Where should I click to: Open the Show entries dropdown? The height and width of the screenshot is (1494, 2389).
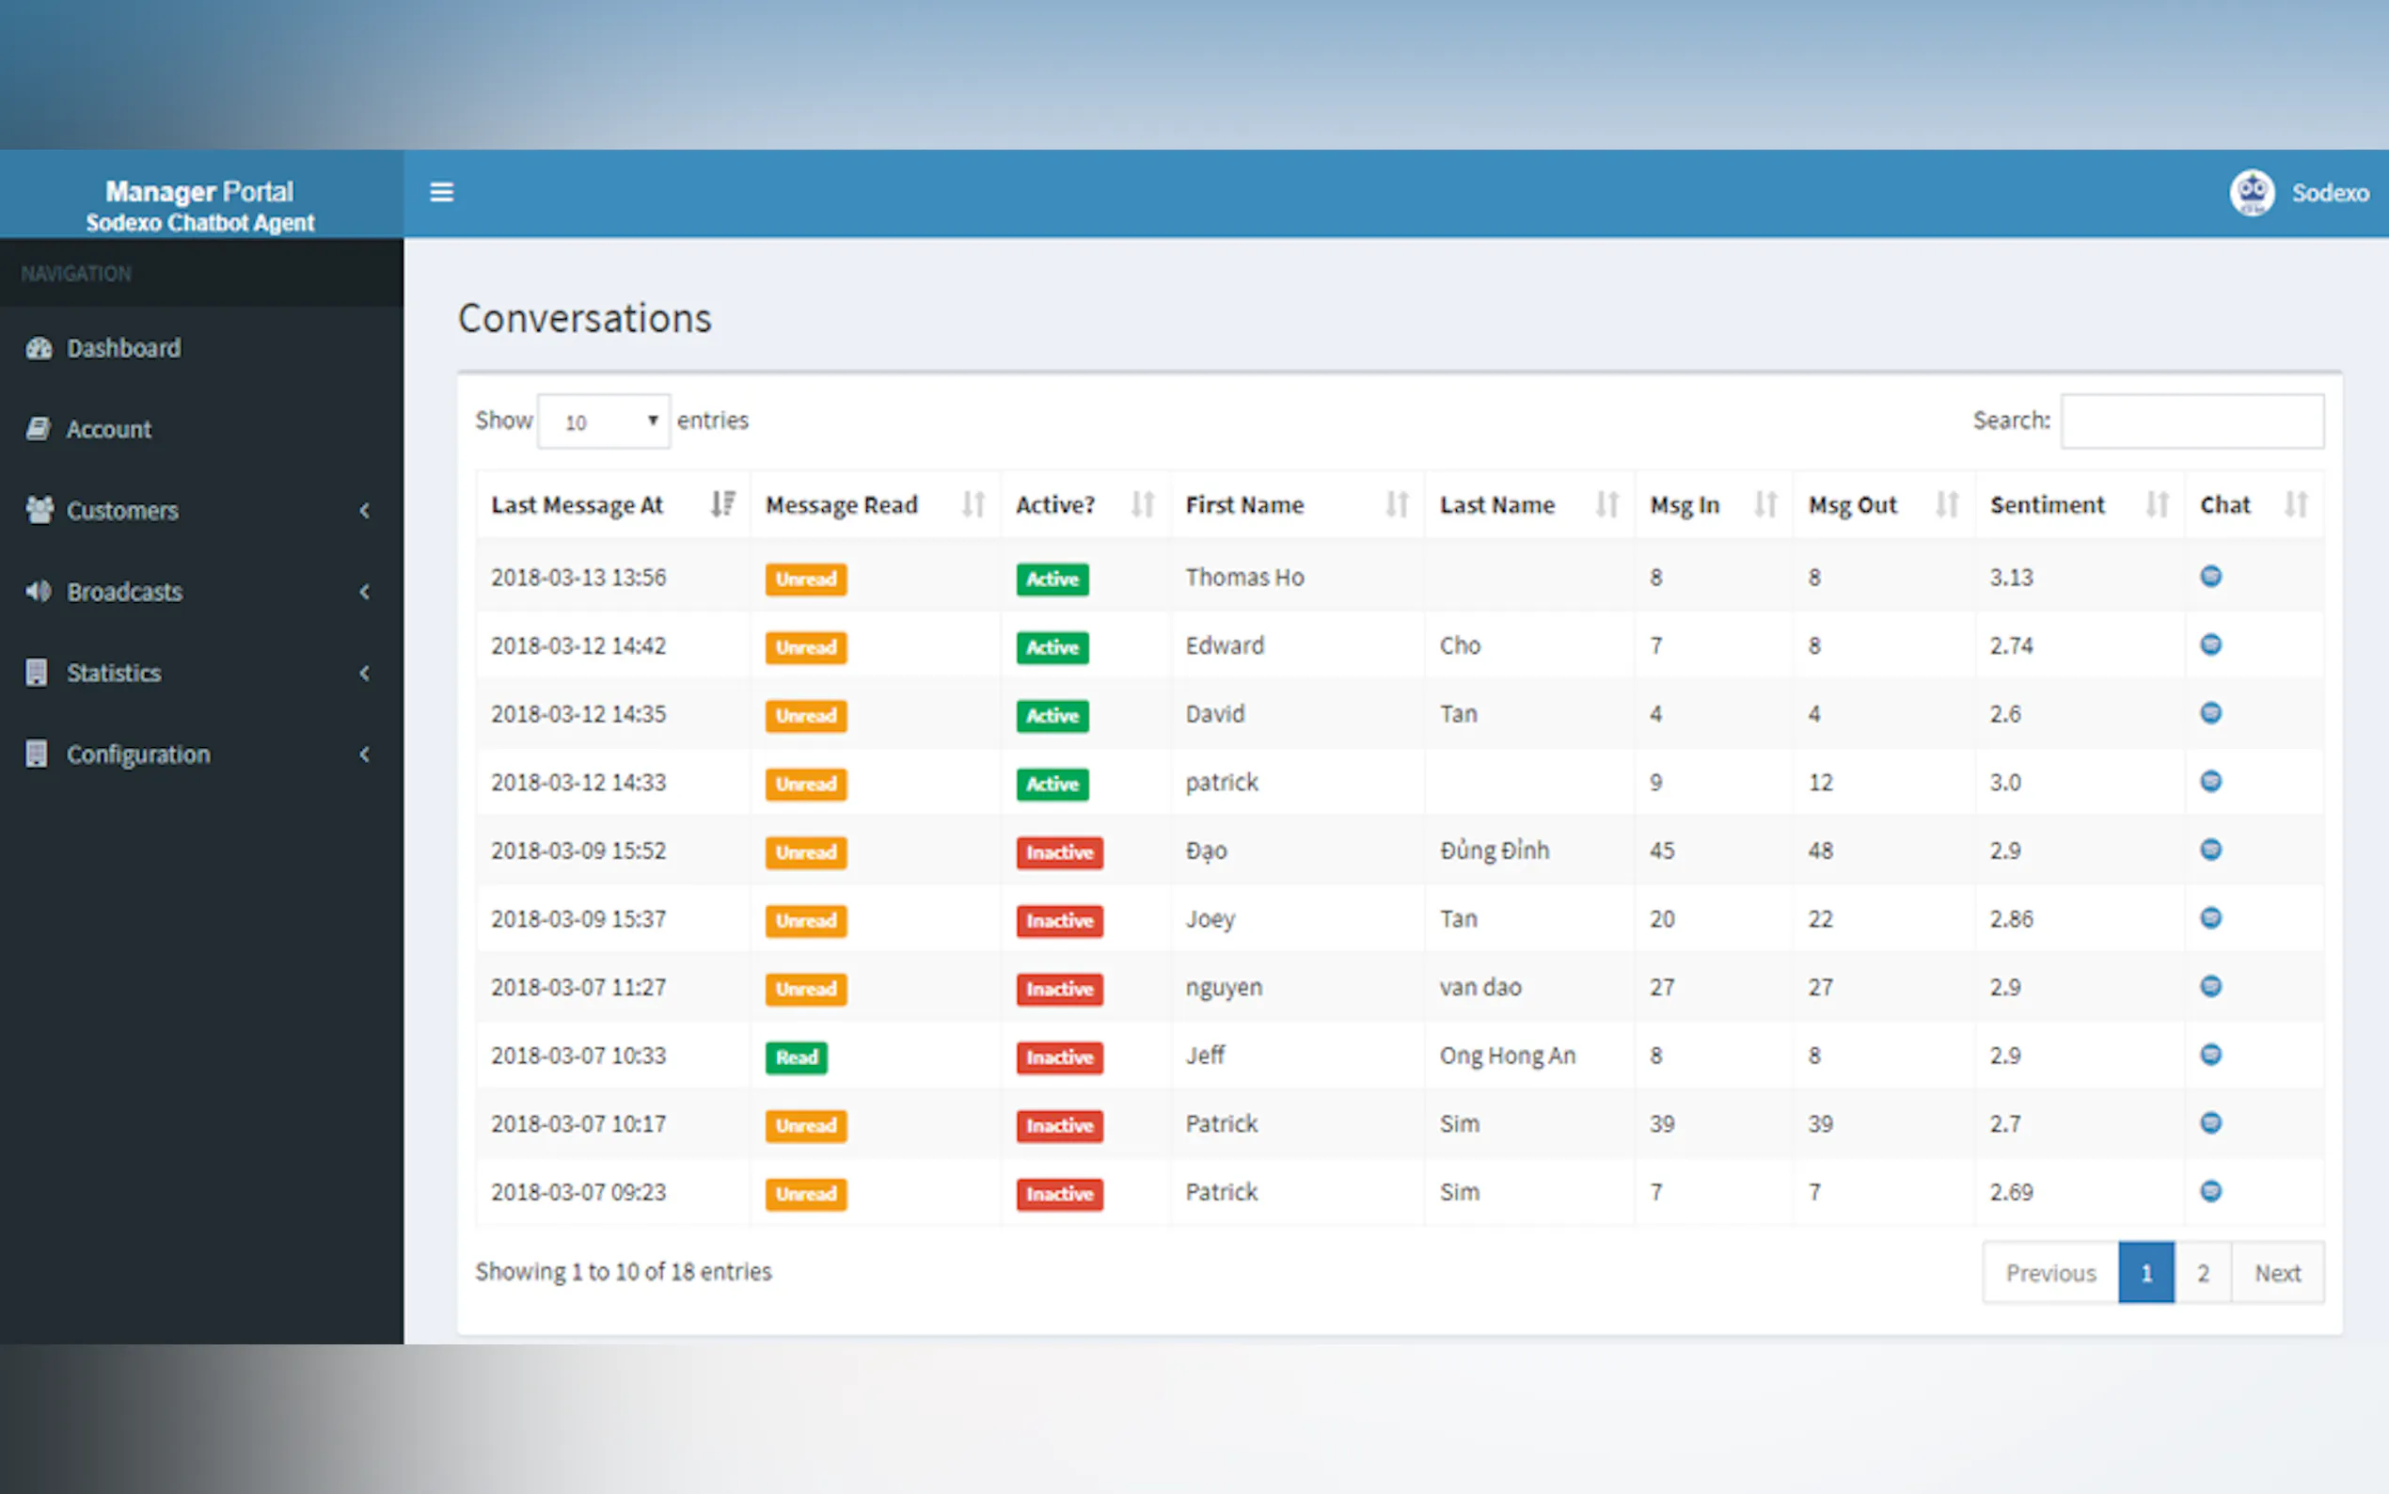point(603,421)
